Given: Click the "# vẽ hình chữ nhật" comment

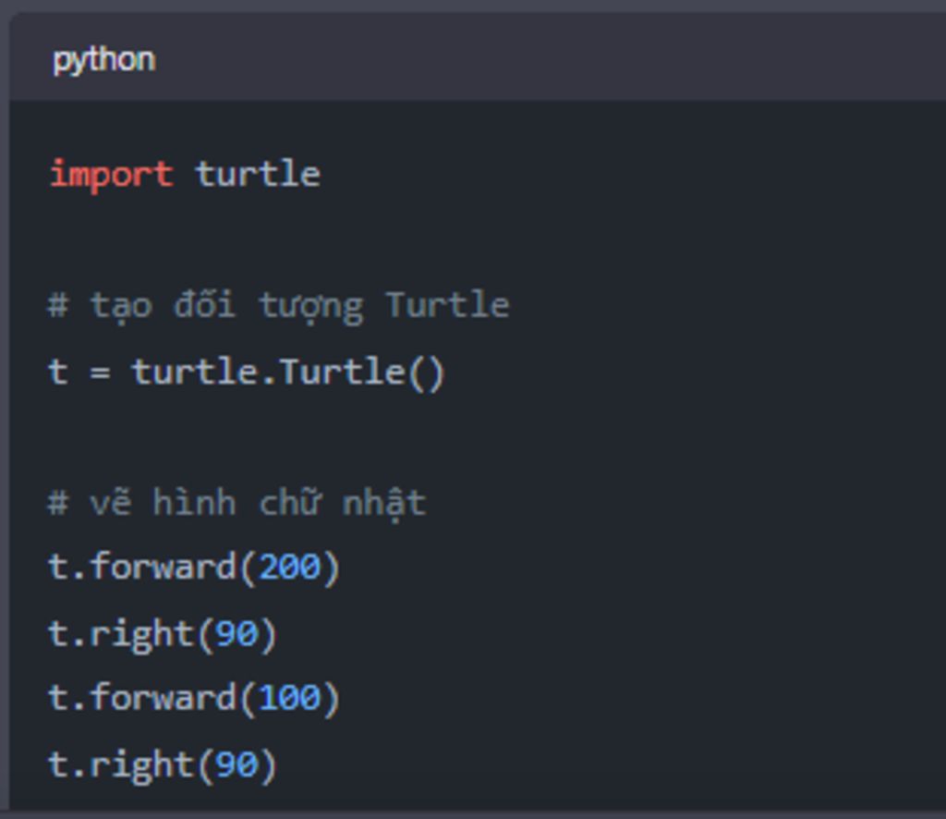Looking at the screenshot, I should pyautogui.click(x=237, y=502).
